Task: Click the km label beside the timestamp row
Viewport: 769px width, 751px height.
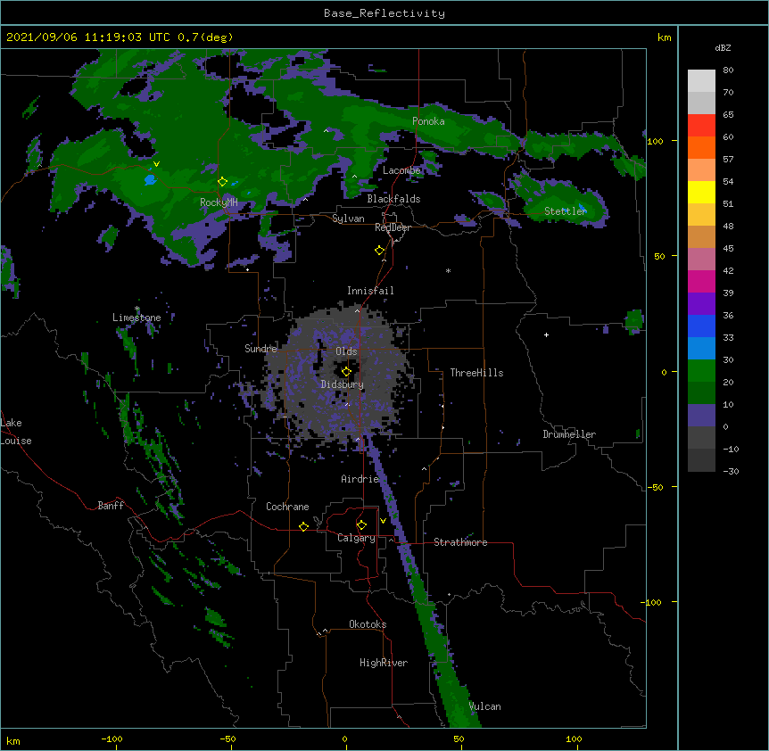Action: 664,37
